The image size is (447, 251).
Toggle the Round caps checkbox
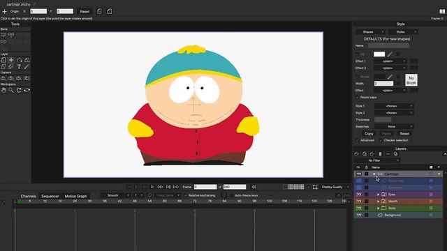click(358, 98)
